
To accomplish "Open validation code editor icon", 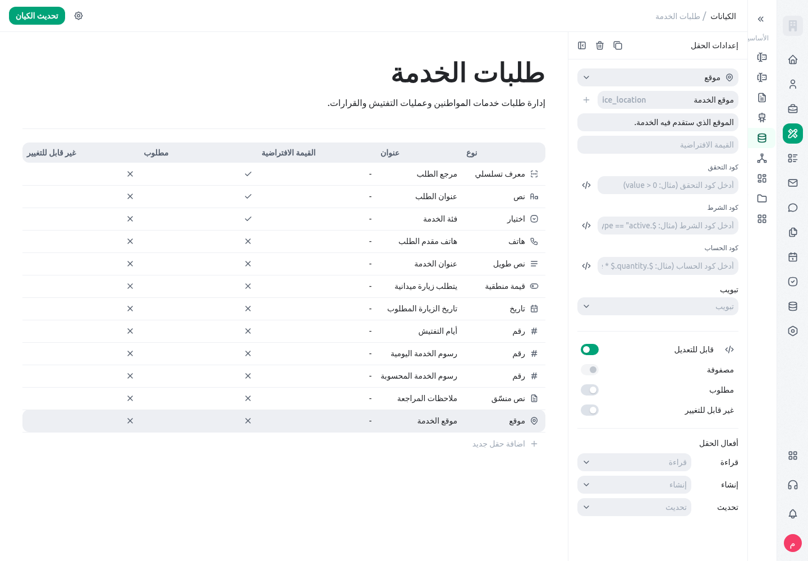I will click(x=586, y=185).
